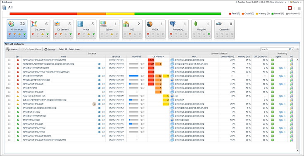The image size is (304, 156).
Task: Click the host icon next to stchypsqlw1201
Action: tap(172, 120)
